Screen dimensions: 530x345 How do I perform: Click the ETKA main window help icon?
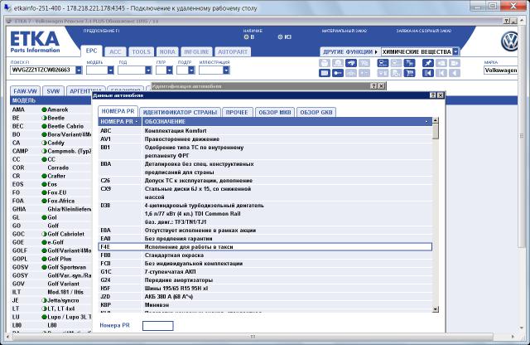click(506, 21)
